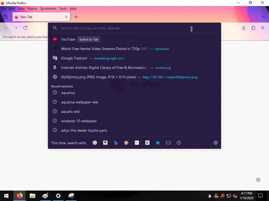
Task: Click the Switch to Tab button
Action: coord(89,40)
